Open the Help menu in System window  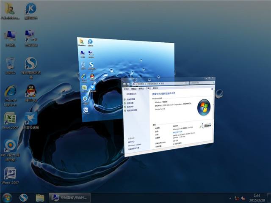(x=155, y=88)
